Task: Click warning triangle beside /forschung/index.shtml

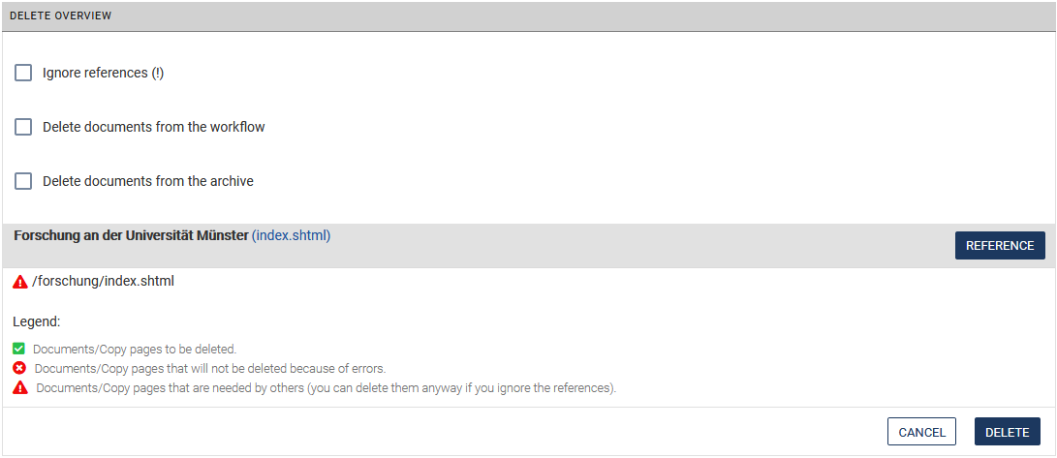Action: 20,282
